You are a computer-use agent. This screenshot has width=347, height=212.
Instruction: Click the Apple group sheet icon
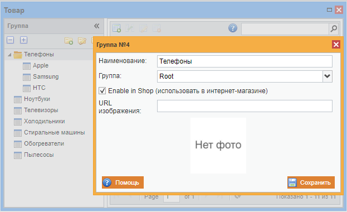[27, 66]
